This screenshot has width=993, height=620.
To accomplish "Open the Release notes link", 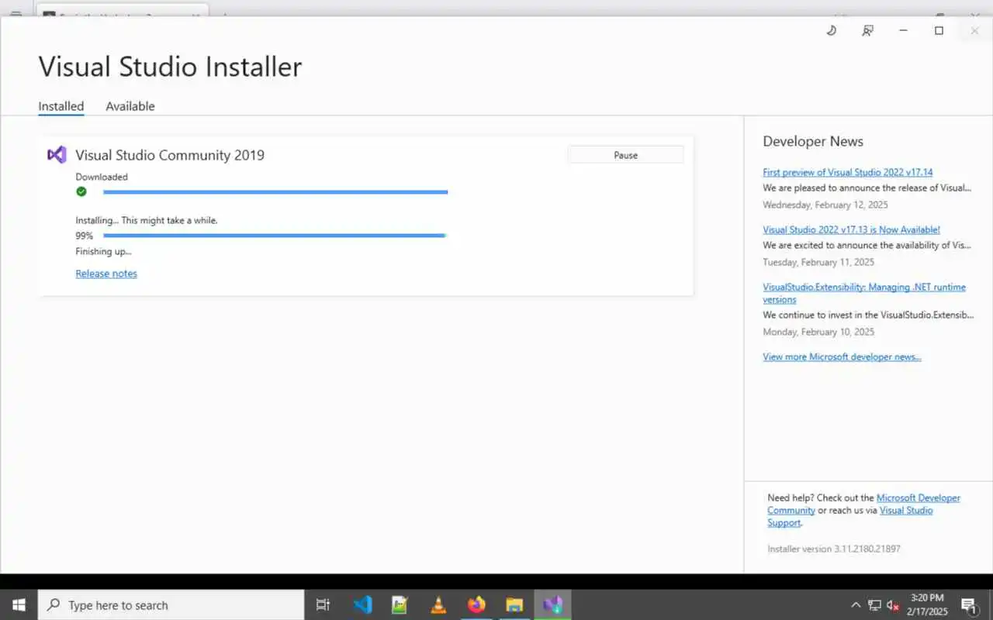I will (106, 274).
